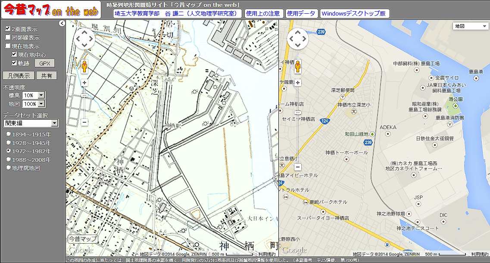Click the 今昔マップ on the web logo
The height and width of the screenshot is (263, 490).
pyautogui.click(x=51, y=10)
